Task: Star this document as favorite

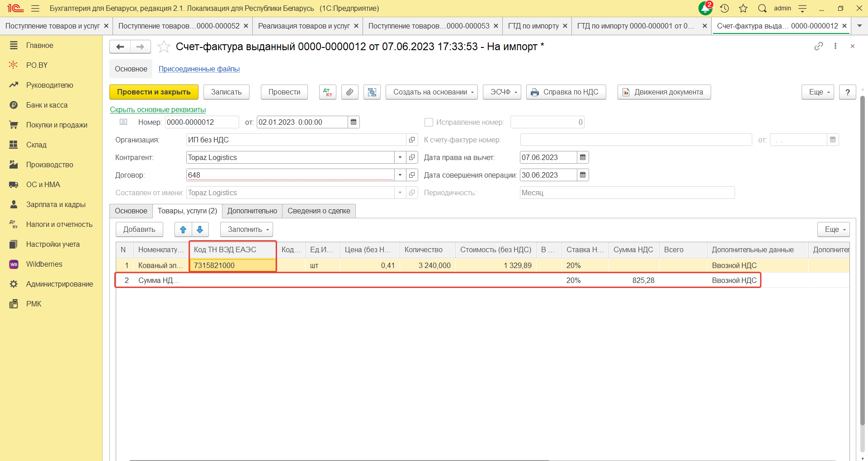Action: 164,47
